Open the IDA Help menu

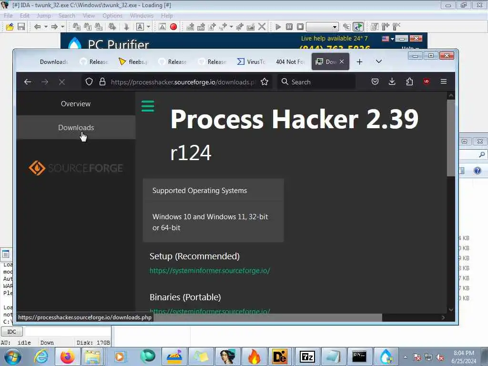pos(167,16)
